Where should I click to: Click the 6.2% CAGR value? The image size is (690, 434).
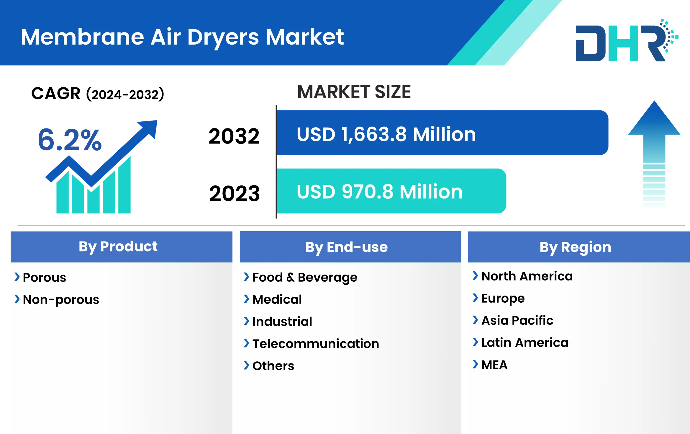point(70,140)
